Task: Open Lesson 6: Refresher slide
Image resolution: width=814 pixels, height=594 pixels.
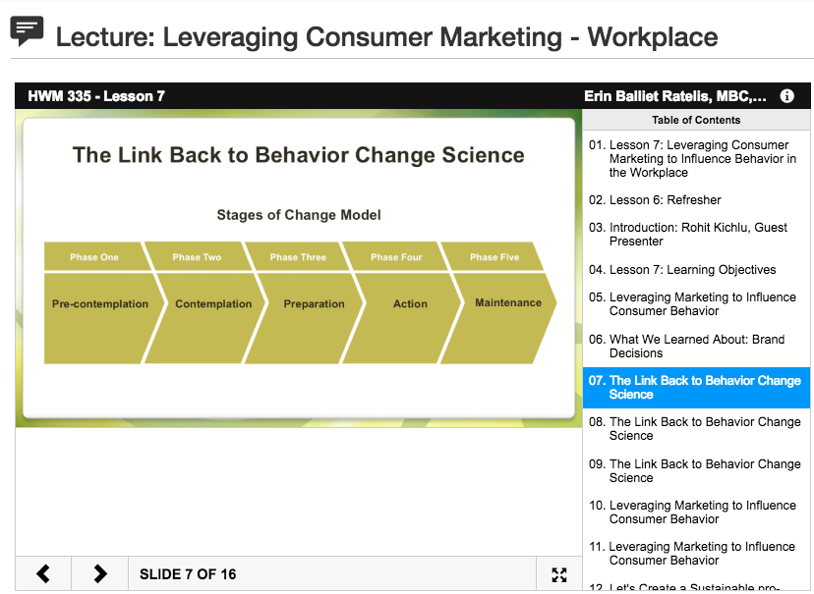Action: (696, 200)
